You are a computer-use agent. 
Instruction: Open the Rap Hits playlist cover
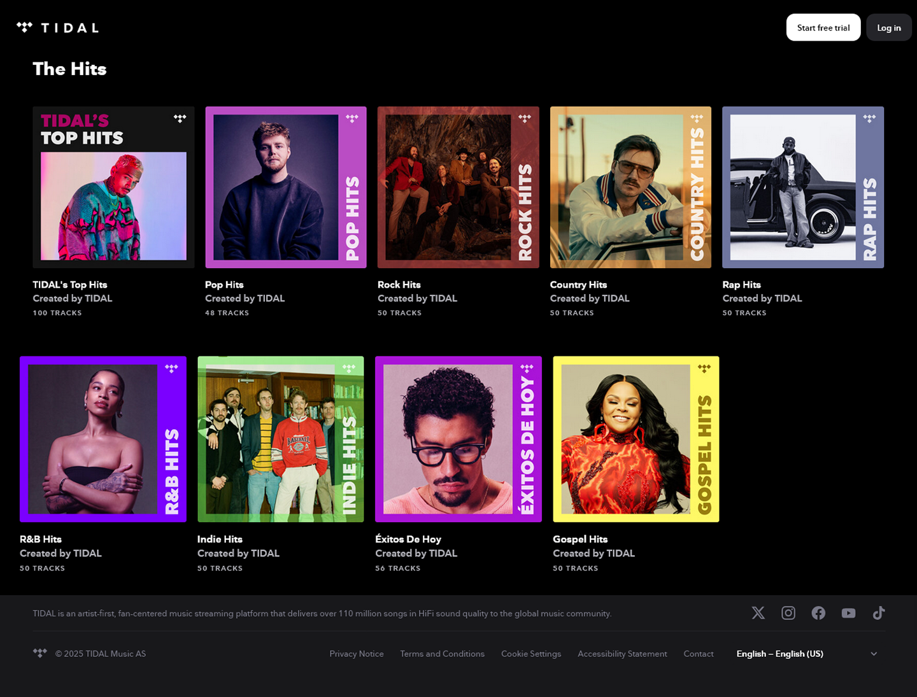803,187
